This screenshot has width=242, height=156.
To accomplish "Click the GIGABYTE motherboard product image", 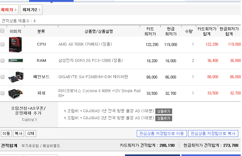I will pos(15,77).
